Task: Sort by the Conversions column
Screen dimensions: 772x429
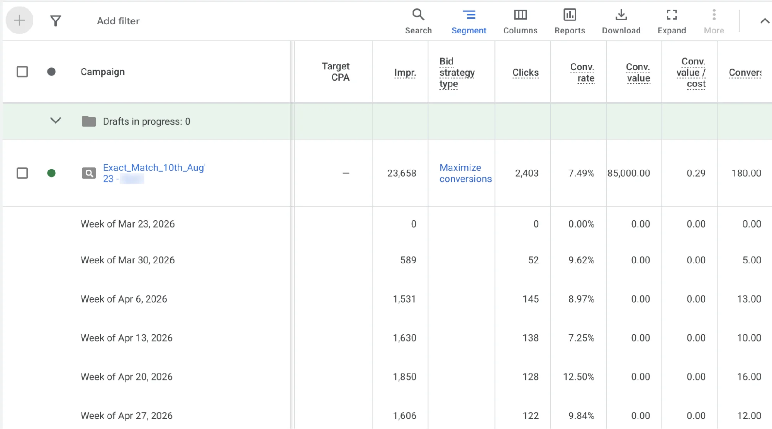Action: pos(745,73)
